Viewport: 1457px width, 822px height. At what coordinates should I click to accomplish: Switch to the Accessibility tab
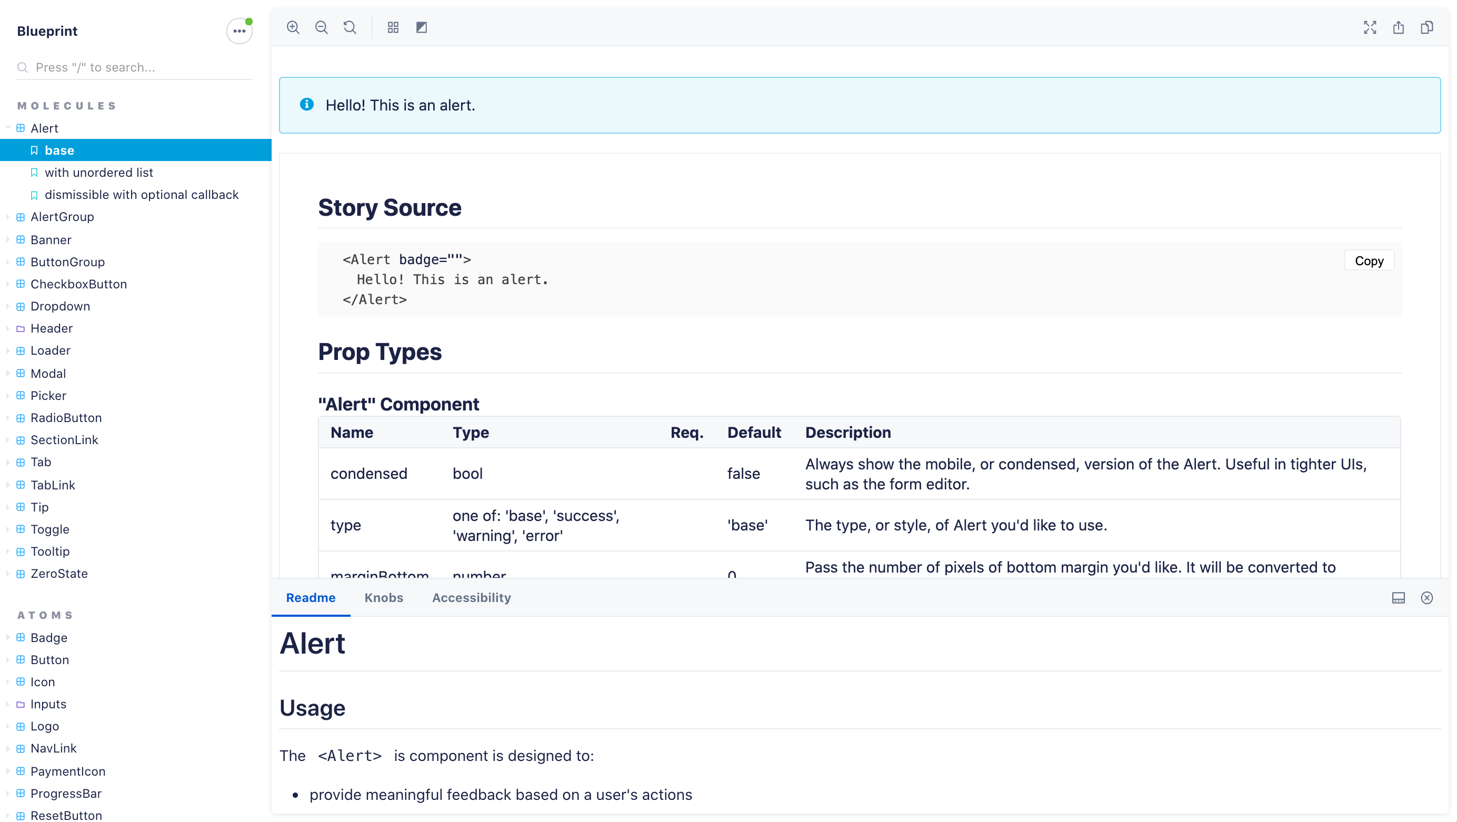471,598
